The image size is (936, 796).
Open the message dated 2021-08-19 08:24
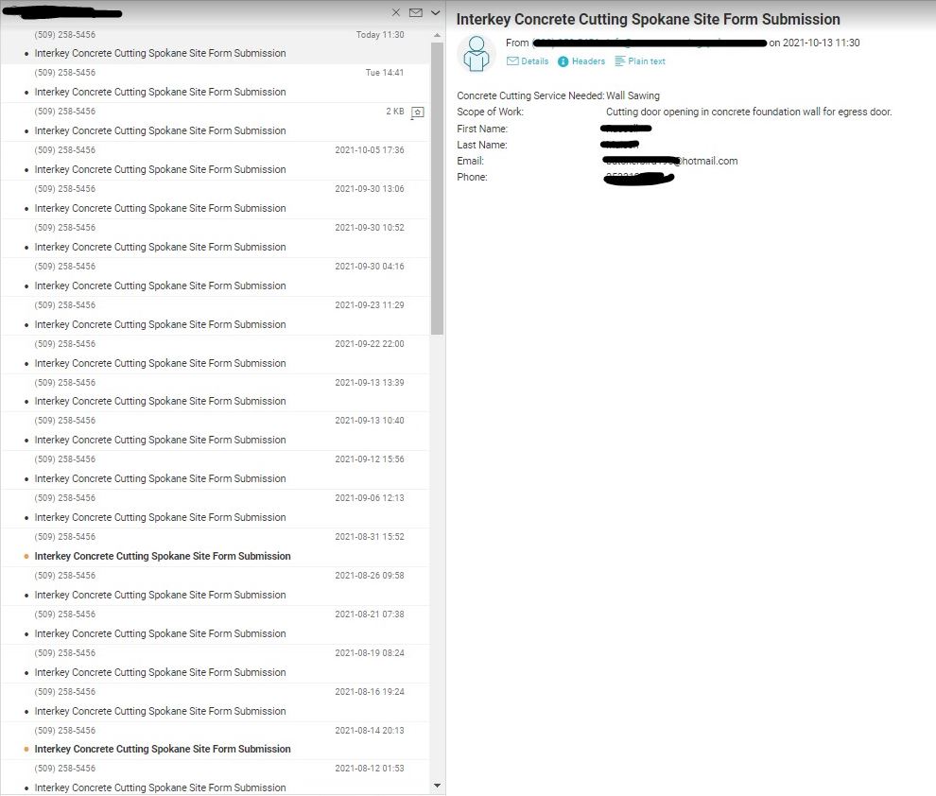pyautogui.click(x=215, y=665)
